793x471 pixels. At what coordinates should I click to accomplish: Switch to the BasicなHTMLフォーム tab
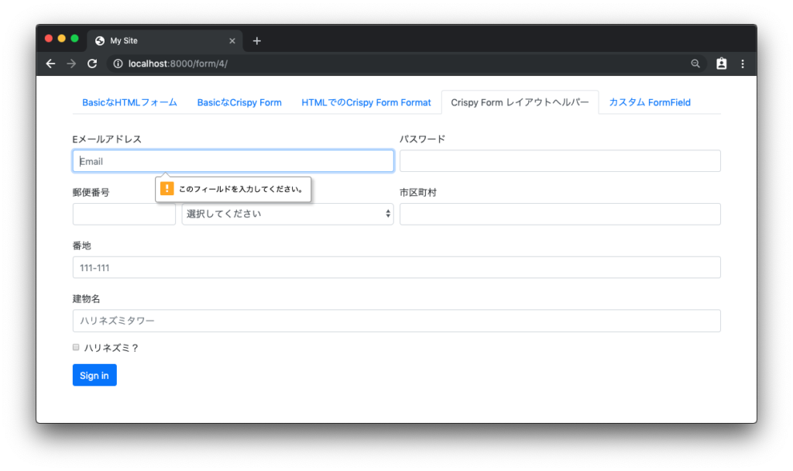click(x=129, y=101)
